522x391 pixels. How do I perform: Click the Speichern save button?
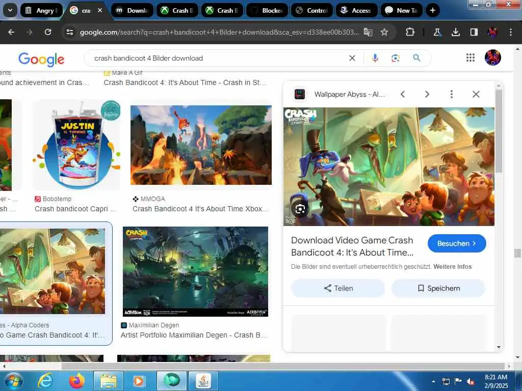(x=438, y=288)
